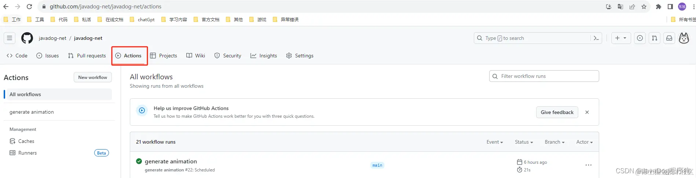Expand the Branch filter dropdown
Image resolution: width=696 pixels, height=178 pixels.
pos(554,142)
